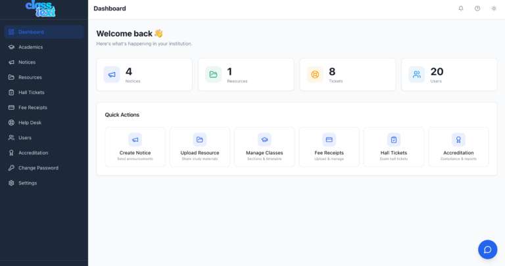Open Manage Classes quick action
This screenshot has height=266, width=505.
pos(264,147)
